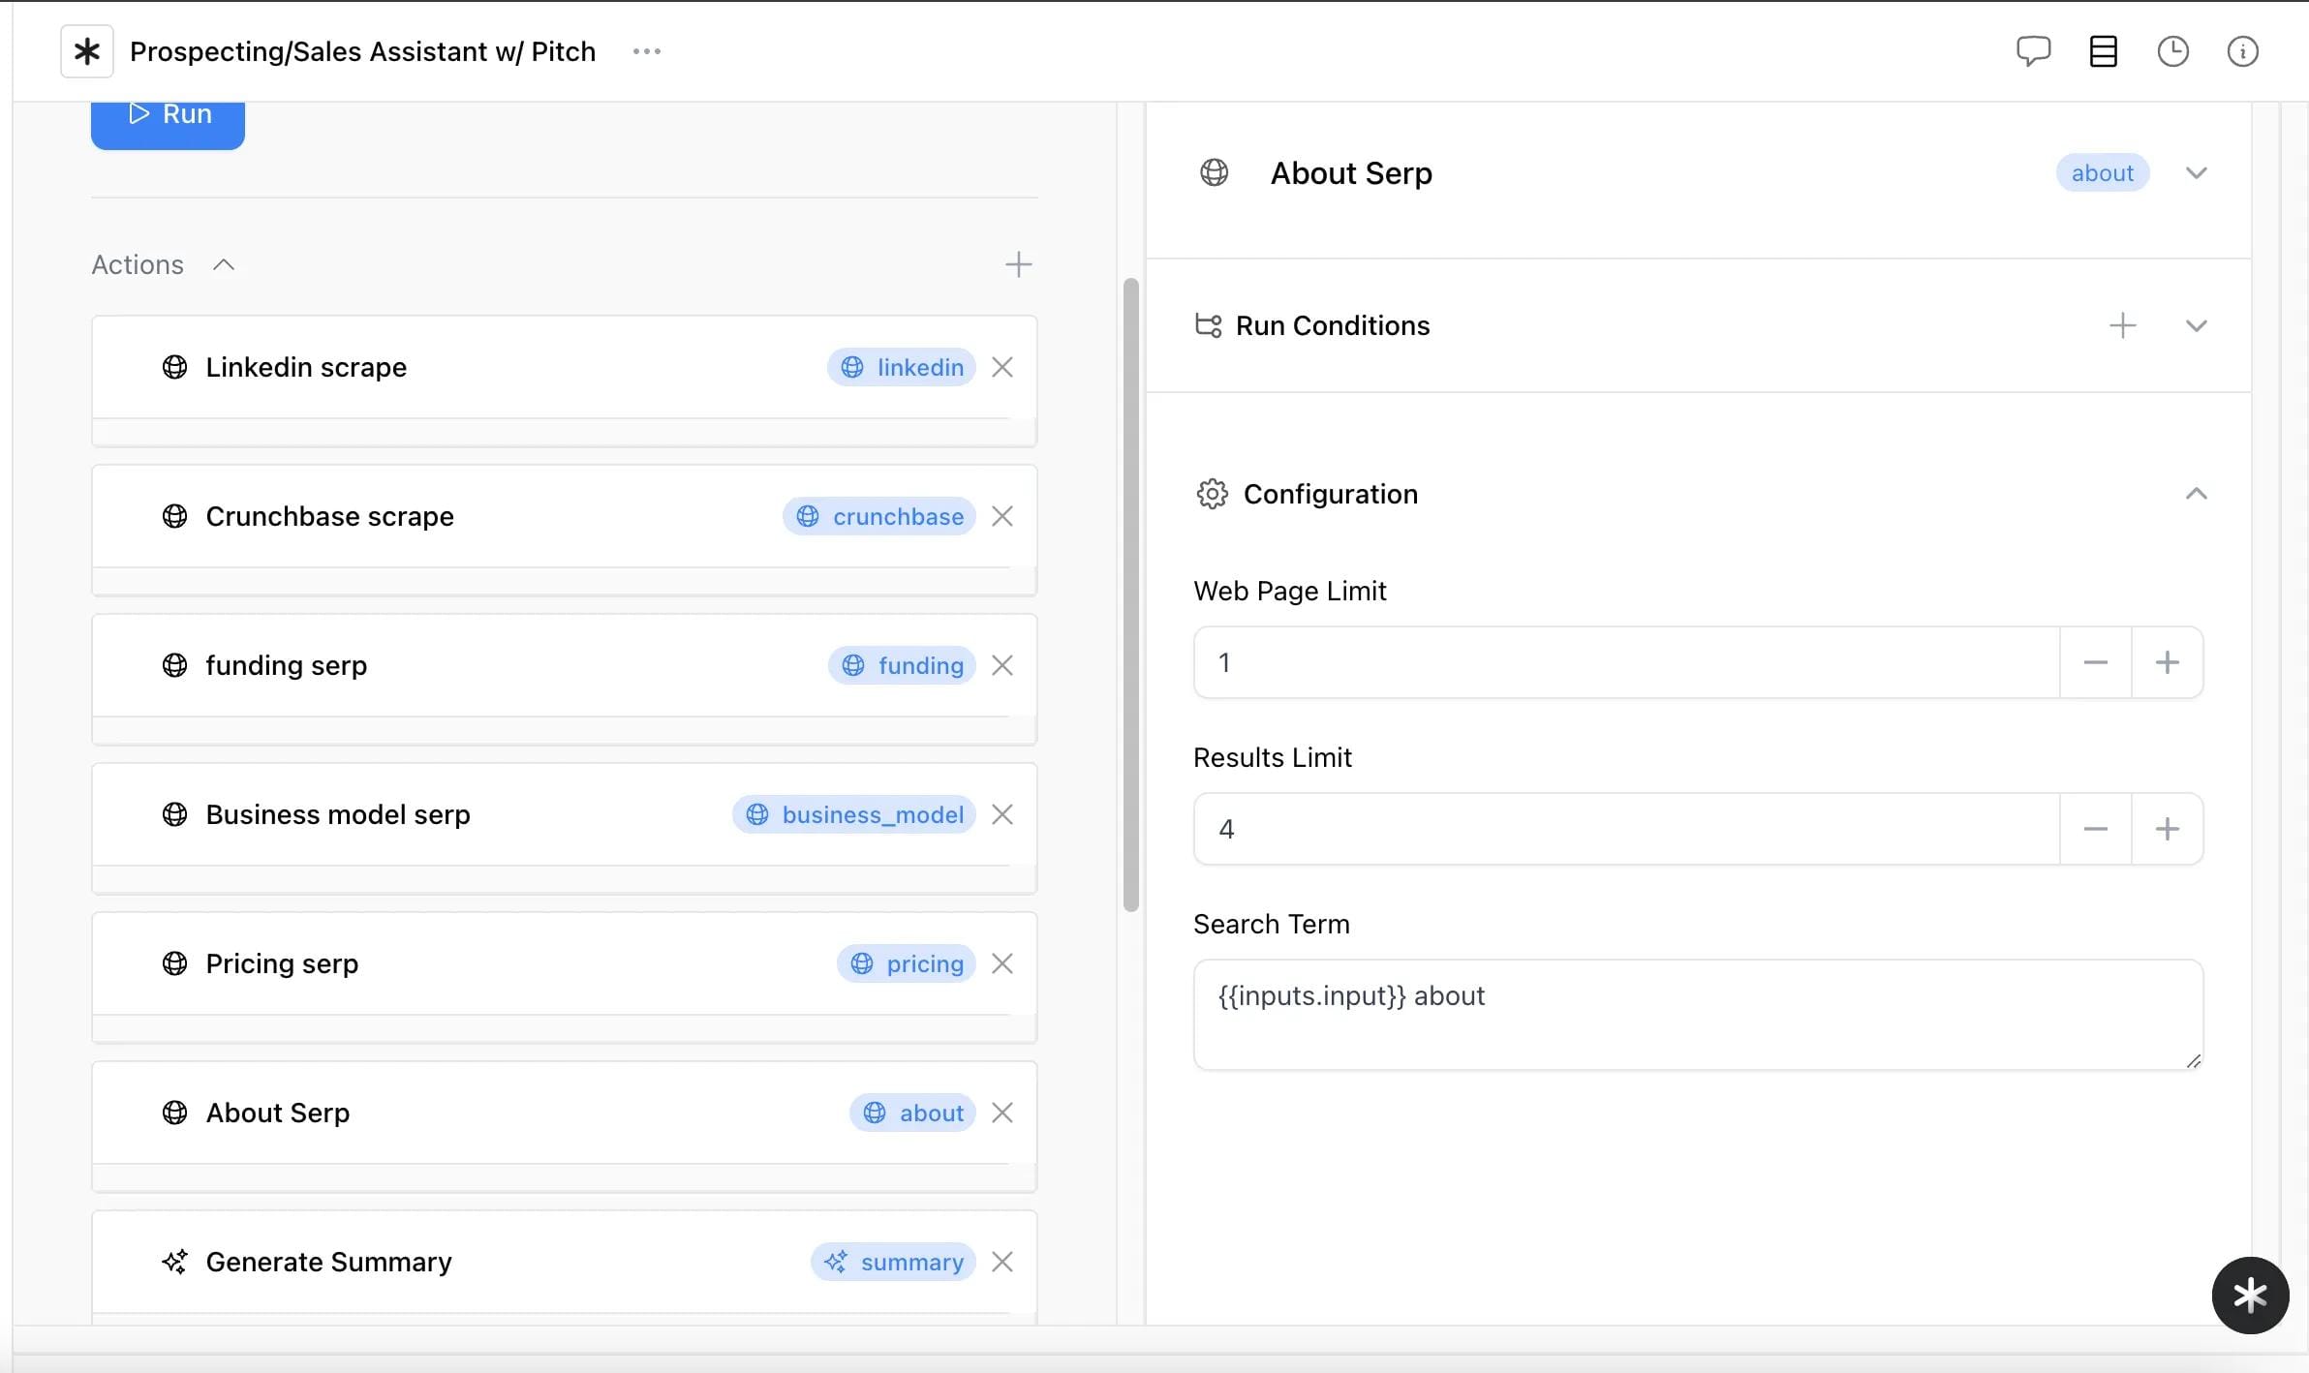Remove the Pricing serp action
Viewport: 2309px width, 1373px height.
pyautogui.click(x=1002, y=963)
